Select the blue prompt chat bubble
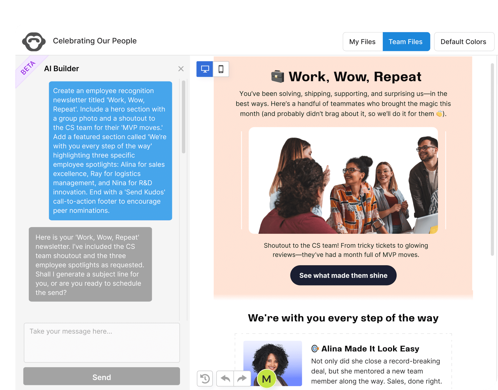Image resolution: width=498 pixels, height=390 pixels. click(110, 151)
